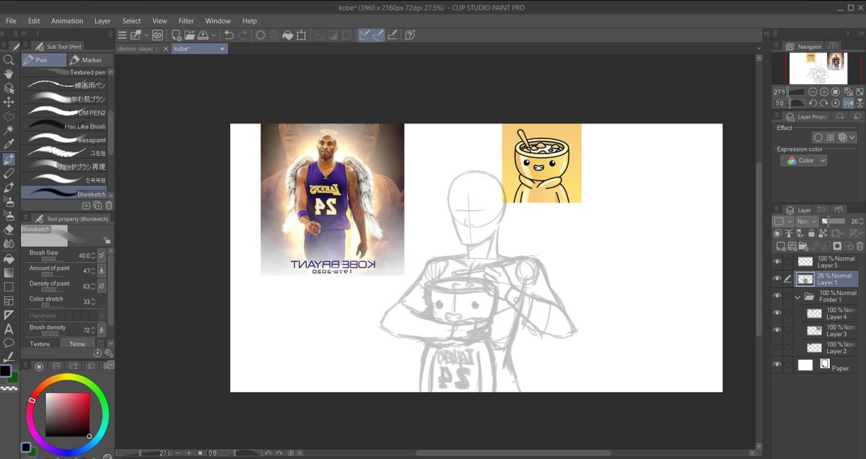Screen dimensions: 866x459
Task: Click the Navigator preview thumbnail
Action: point(818,69)
